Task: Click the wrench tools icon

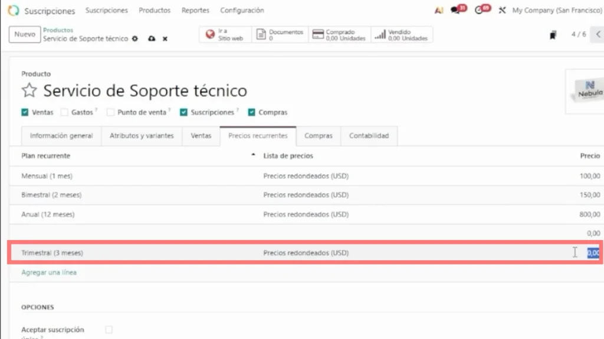Action: click(x=502, y=11)
